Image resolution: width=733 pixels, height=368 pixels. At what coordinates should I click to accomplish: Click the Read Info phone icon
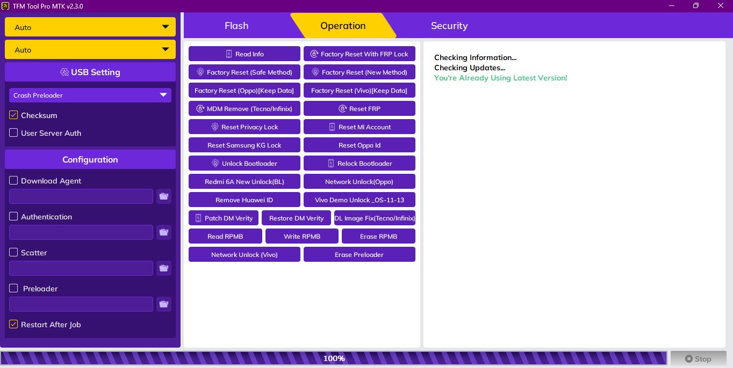pos(229,54)
